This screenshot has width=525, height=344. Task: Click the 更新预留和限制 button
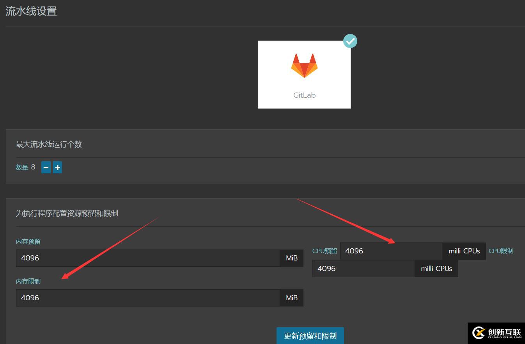click(x=310, y=336)
